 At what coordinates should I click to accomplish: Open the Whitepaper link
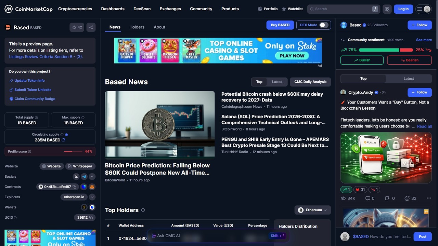pos(80,166)
